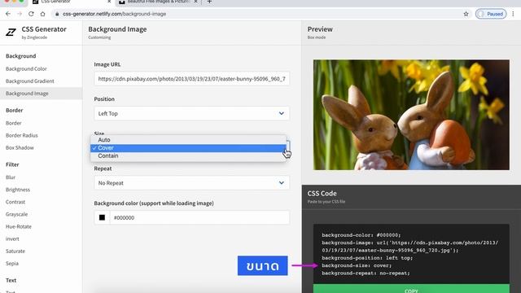Click the CSS Code panel heading
The height and width of the screenshot is (293, 521).
[322, 194]
